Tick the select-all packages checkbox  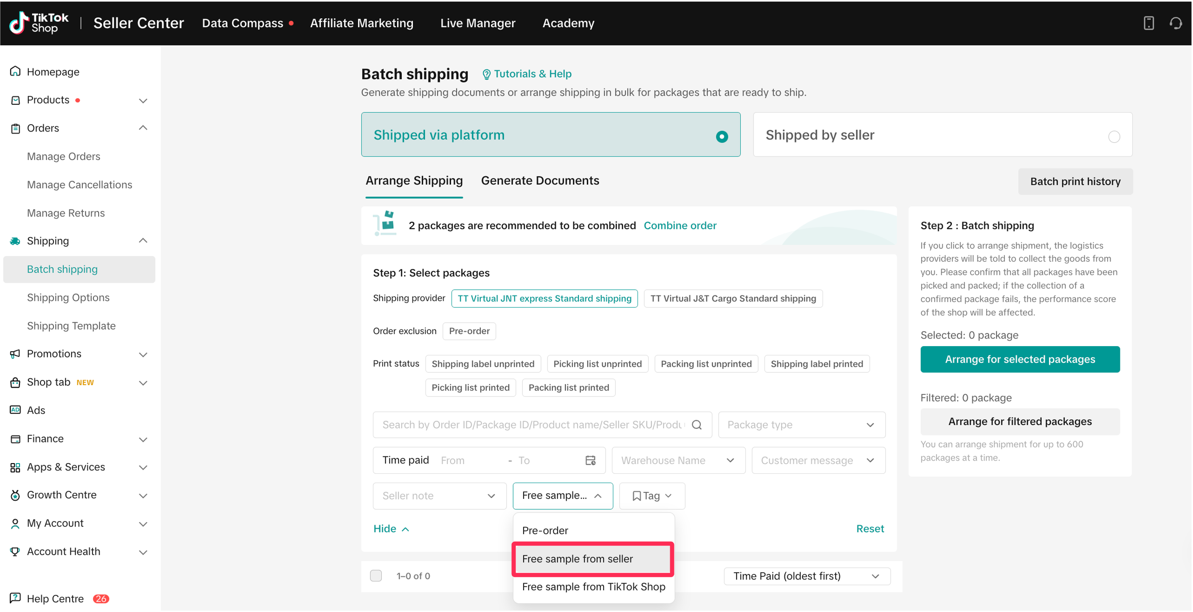376,576
